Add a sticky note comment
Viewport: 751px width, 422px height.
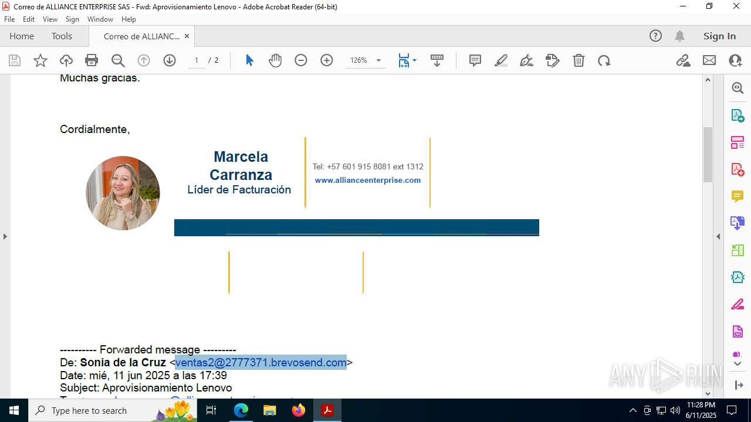coord(475,60)
